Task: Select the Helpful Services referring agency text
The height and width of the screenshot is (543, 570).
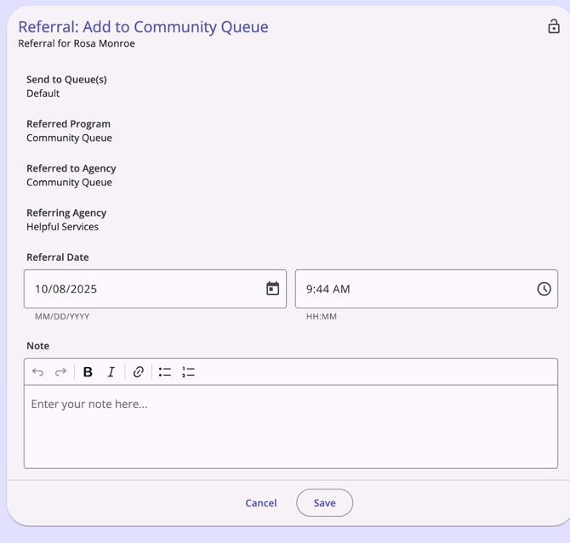Action: click(x=62, y=227)
